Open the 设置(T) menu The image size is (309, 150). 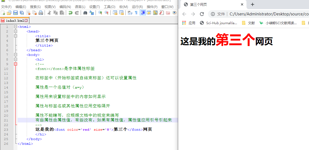tap(94, 7)
